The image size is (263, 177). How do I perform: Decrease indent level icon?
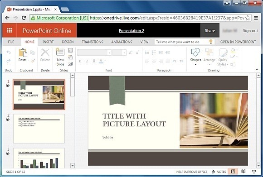[161, 53]
